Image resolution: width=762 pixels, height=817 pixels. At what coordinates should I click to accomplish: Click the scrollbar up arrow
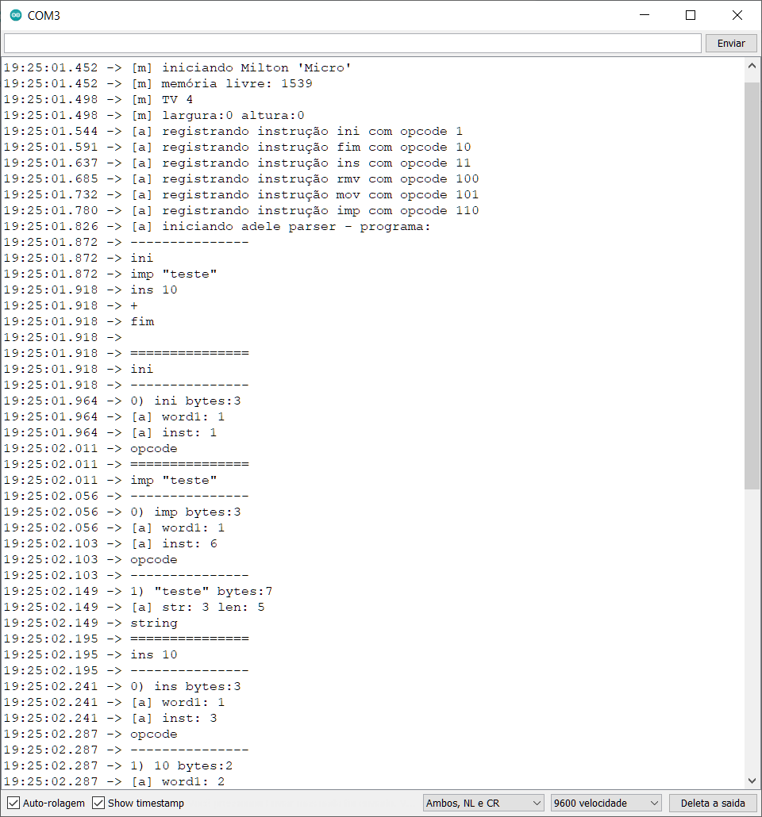pyautogui.click(x=751, y=68)
